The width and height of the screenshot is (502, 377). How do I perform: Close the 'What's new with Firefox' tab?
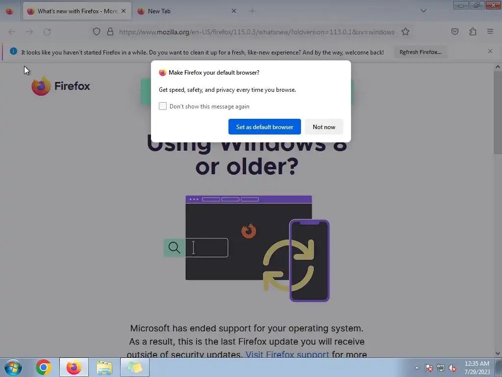click(x=124, y=11)
